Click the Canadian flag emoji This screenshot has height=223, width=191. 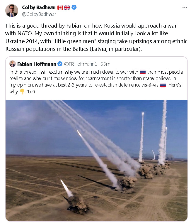pos(60,7)
